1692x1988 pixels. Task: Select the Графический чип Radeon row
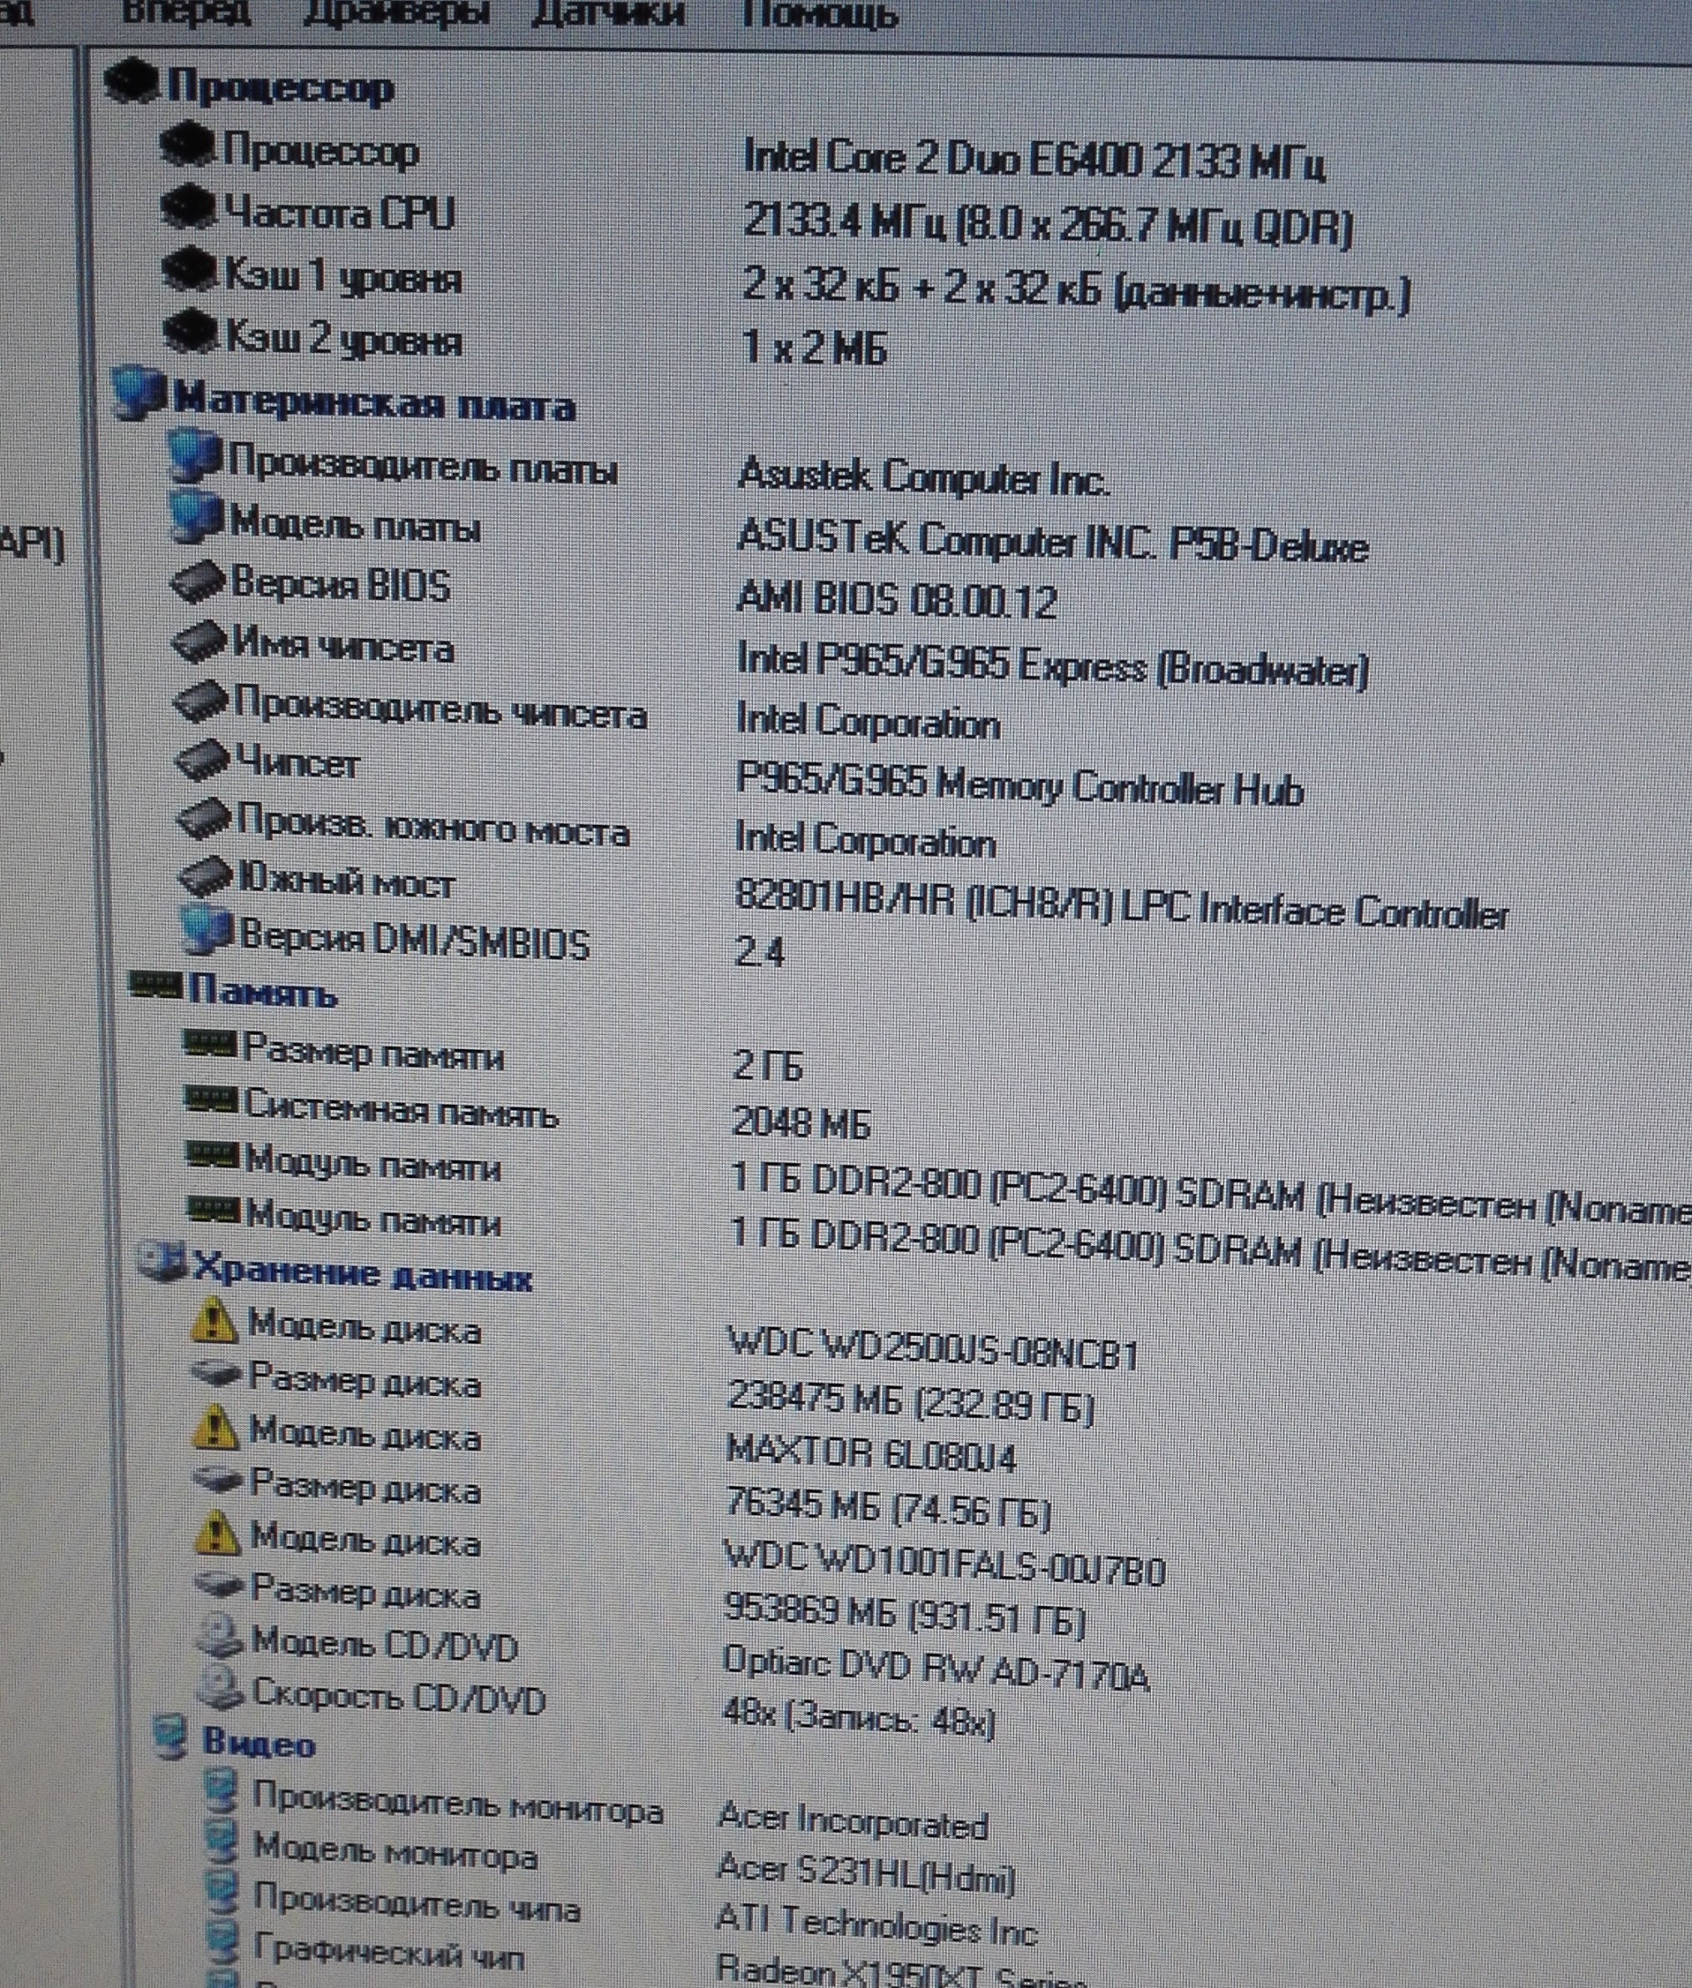click(x=389, y=1950)
